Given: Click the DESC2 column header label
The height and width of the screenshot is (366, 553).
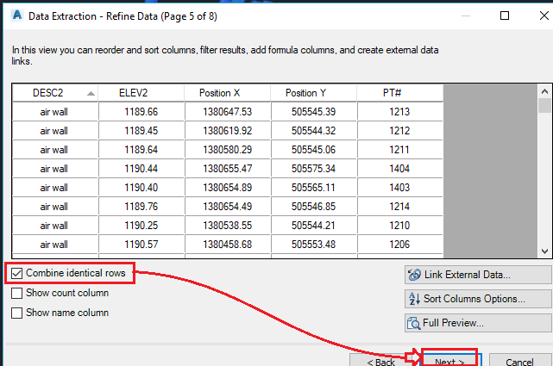Looking at the screenshot, I should (47, 93).
